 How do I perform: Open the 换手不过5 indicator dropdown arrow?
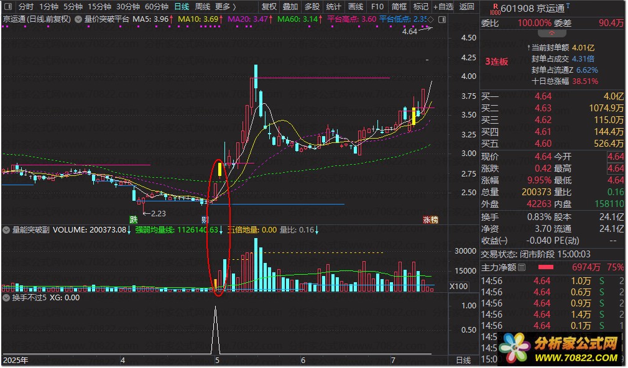[x=6, y=298]
